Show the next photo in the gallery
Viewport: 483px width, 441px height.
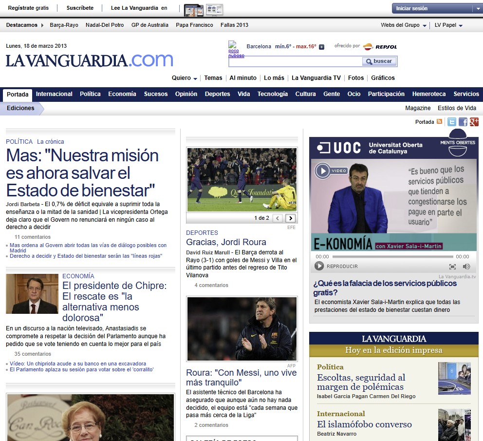tap(291, 218)
